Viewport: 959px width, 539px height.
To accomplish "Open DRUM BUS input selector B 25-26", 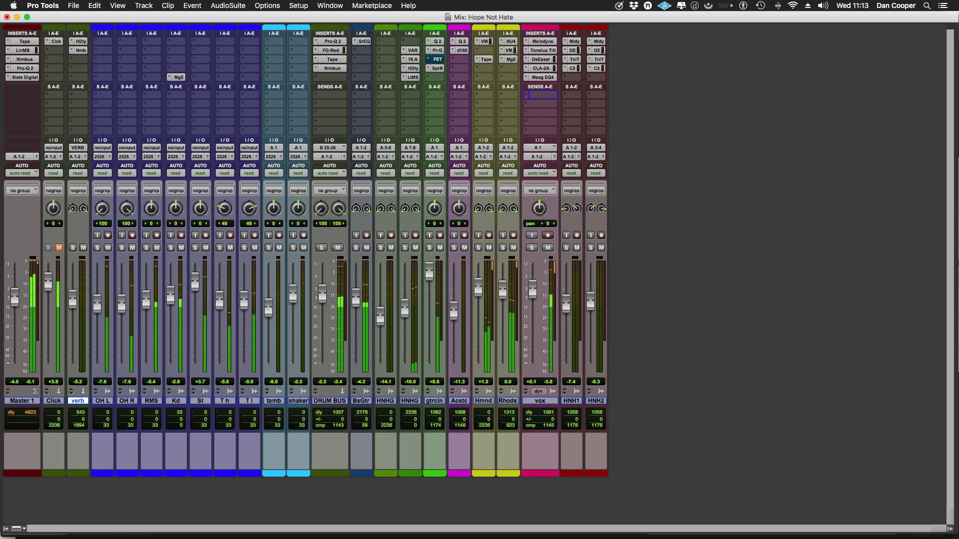I will tap(330, 148).
